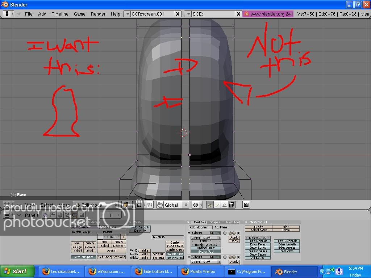
Task: Open the Mesh menu in 3D view header
Action: 64,205
